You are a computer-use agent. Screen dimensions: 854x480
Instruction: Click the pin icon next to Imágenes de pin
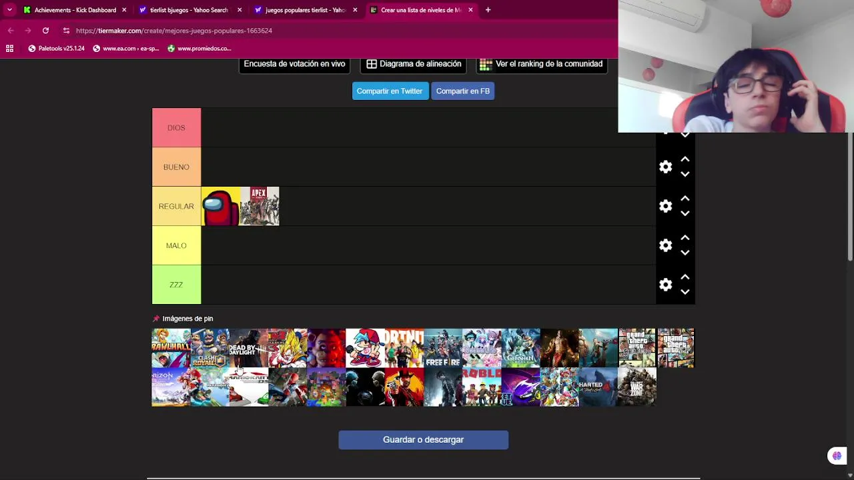tap(156, 319)
